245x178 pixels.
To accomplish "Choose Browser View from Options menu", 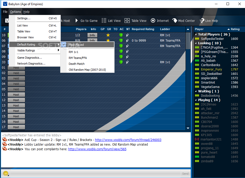I will click(x=34, y=37).
